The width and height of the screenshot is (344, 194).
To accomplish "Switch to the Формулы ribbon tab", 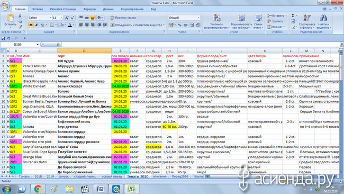I will (x=89, y=9).
